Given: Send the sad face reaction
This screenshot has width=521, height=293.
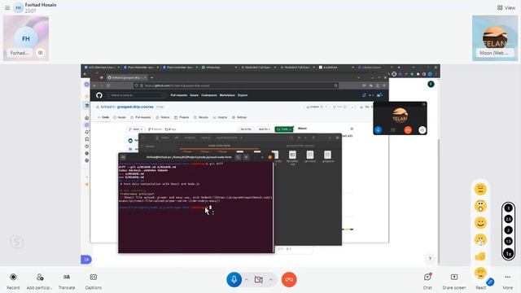Looking at the screenshot, I should 480,273.
